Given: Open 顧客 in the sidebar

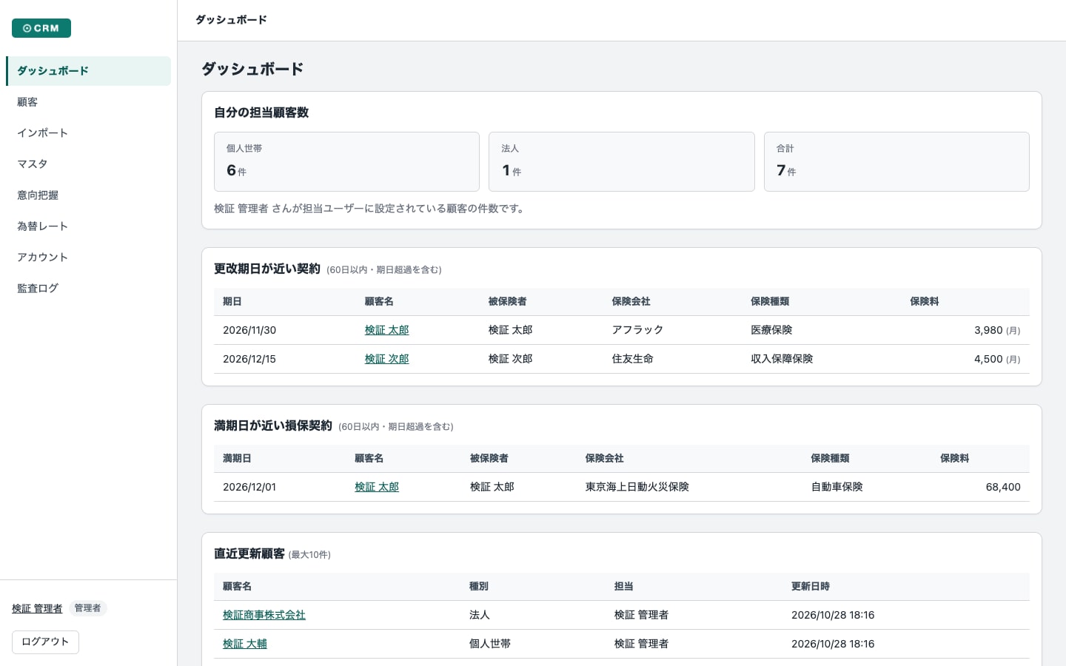Looking at the screenshot, I should coord(88,102).
